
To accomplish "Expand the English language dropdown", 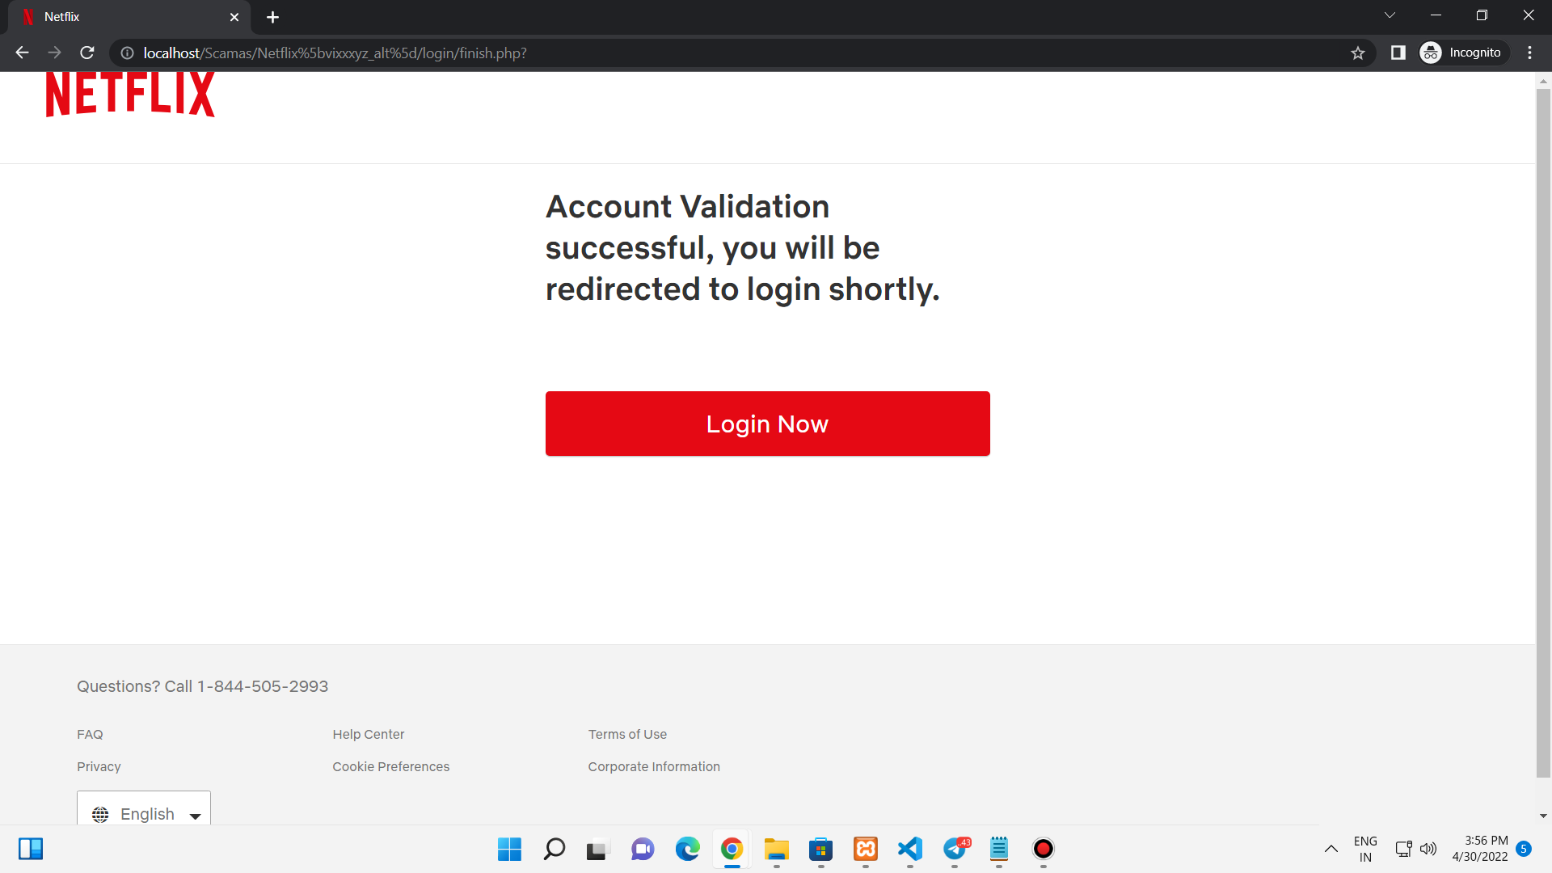I will click(x=144, y=809).
